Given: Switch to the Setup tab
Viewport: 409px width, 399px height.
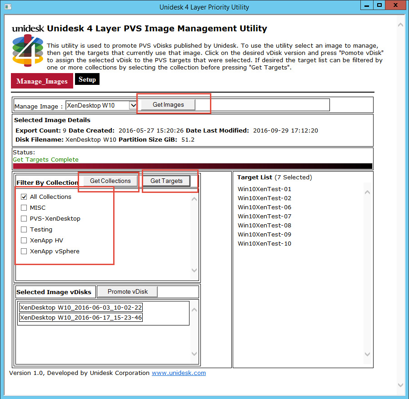Looking at the screenshot, I should 87,79.
